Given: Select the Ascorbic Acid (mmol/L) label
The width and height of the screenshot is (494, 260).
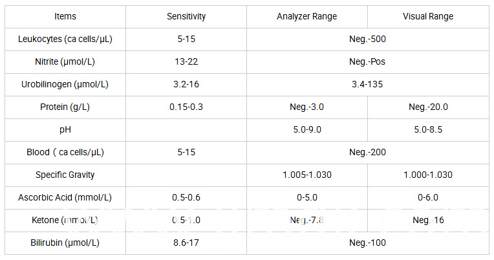Looking at the screenshot, I should pyautogui.click(x=65, y=198).
